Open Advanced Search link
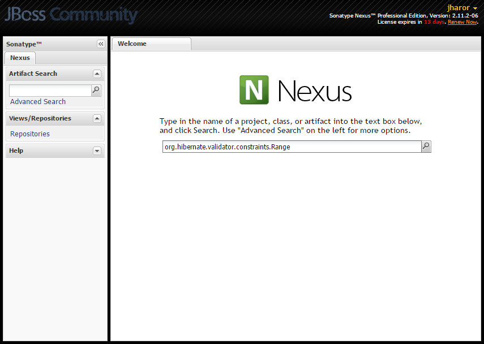The width and height of the screenshot is (484, 344). 38,101
